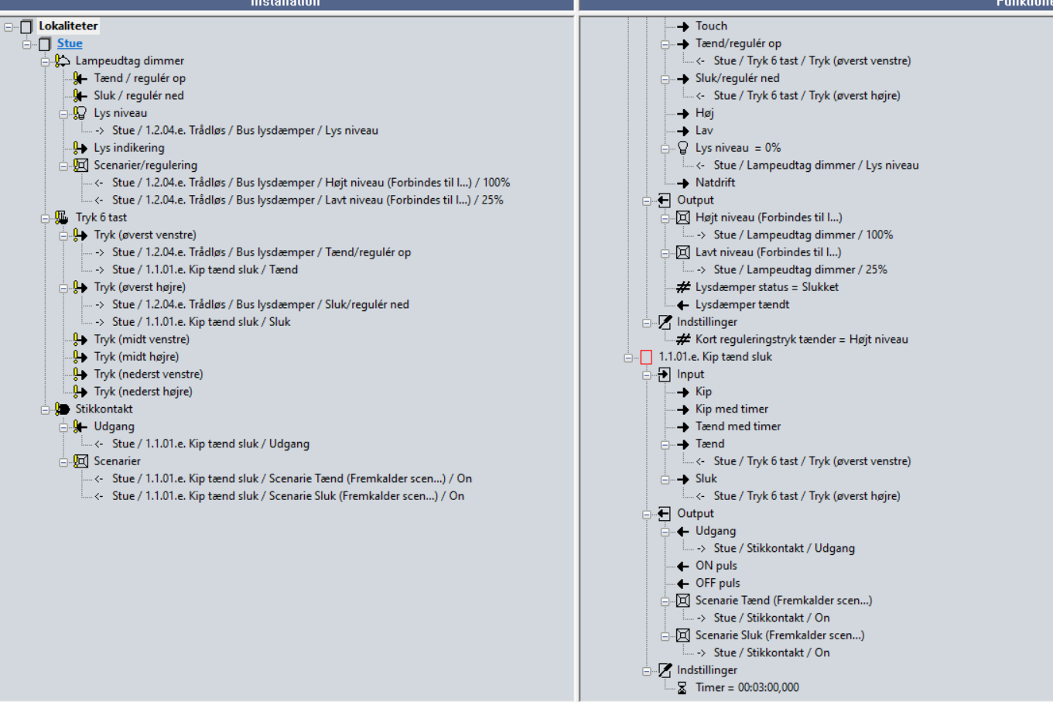The height and width of the screenshot is (702, 1053).
Task: Click the Scenarier/regulering scenario icon
Action: (80, 165)
